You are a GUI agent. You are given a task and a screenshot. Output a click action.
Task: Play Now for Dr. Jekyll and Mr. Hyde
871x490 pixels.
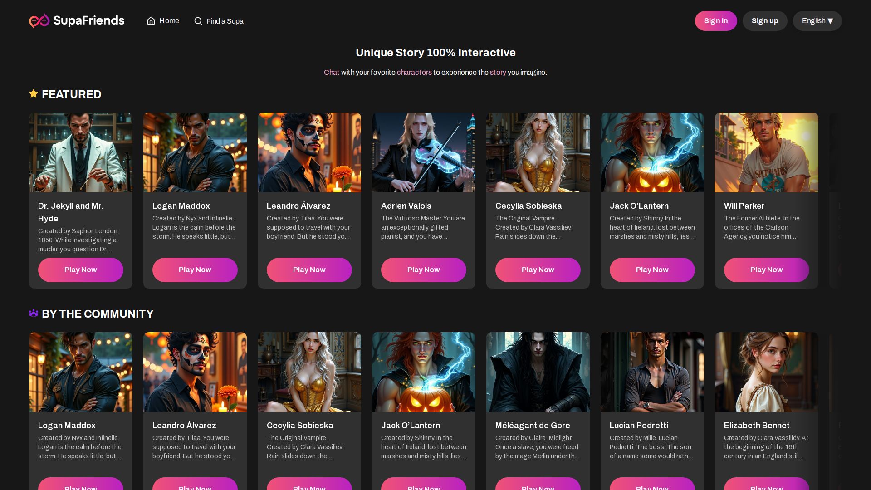pyautogui.click(x=81, y=270)
